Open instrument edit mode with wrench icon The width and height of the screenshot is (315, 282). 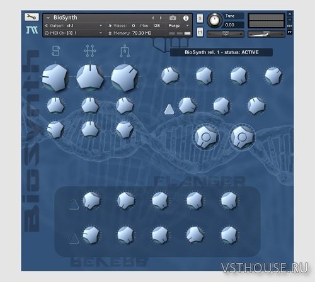tap(31, 17)
